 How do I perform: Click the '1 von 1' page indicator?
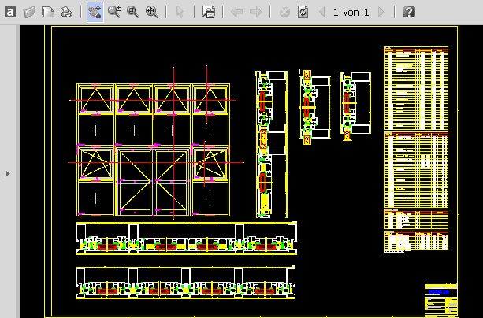(351, 12)
